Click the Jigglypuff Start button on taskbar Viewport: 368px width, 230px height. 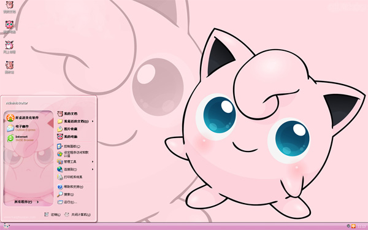pyautogui.click(x=6, y=226)
